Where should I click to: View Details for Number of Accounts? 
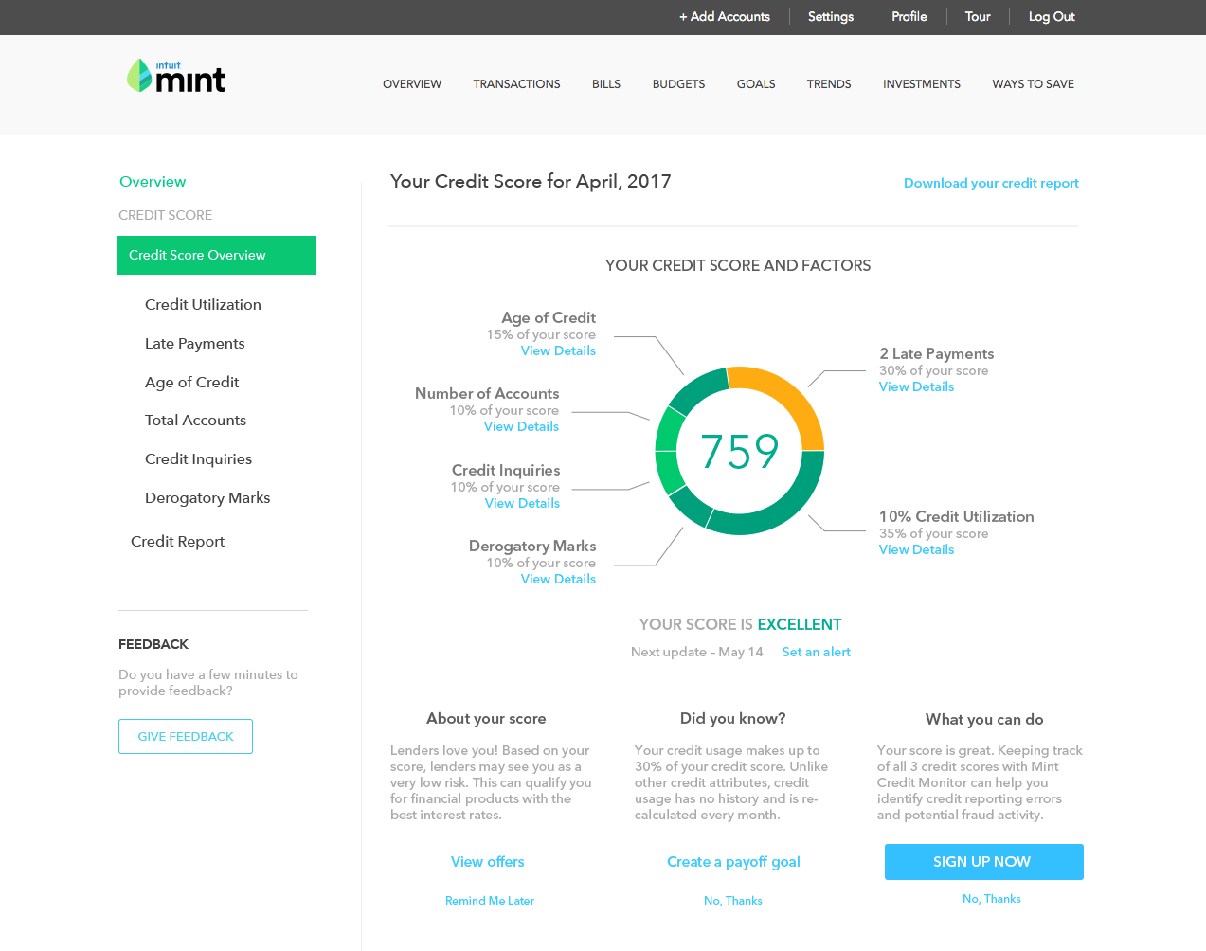coord(521,427)
